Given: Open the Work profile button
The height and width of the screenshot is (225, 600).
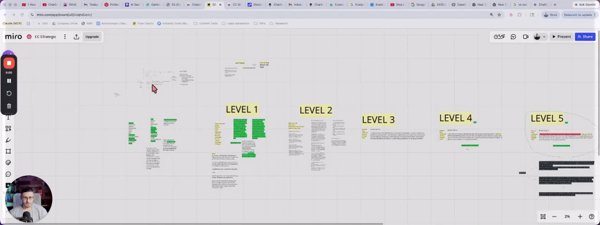Looking at the screenshot, I should click(551, 15).
